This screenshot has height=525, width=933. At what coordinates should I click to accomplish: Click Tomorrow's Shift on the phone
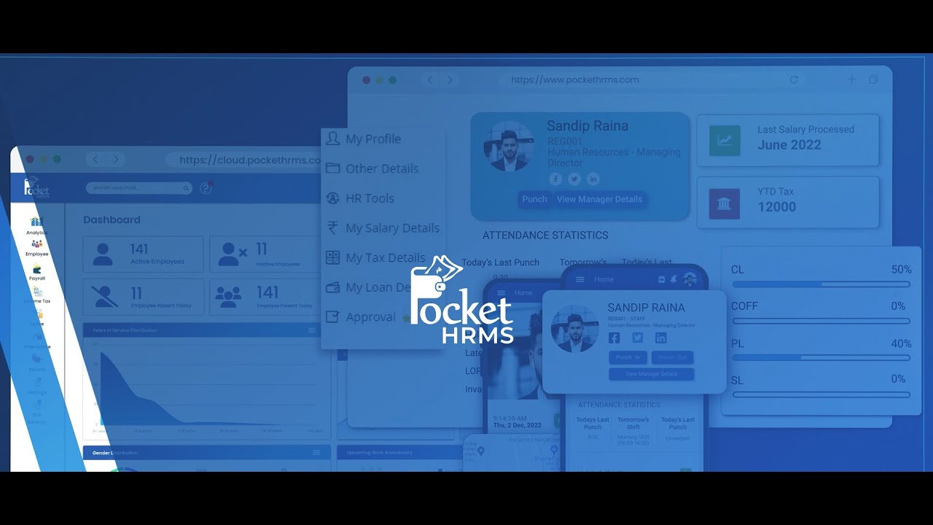(633, 423)
